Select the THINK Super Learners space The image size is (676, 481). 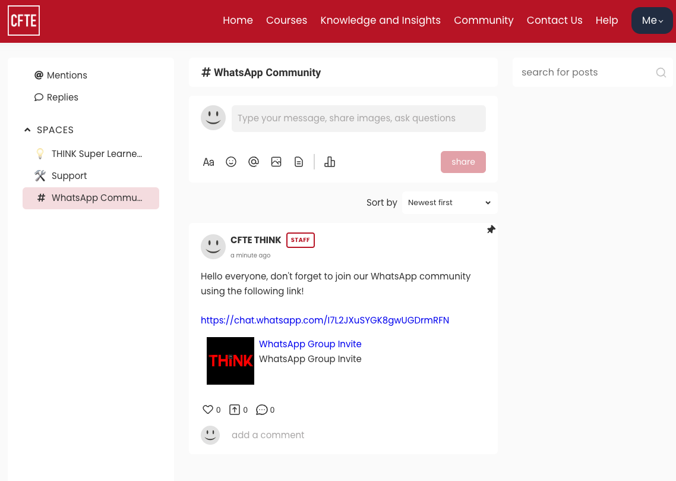click(x=90, y=153)
